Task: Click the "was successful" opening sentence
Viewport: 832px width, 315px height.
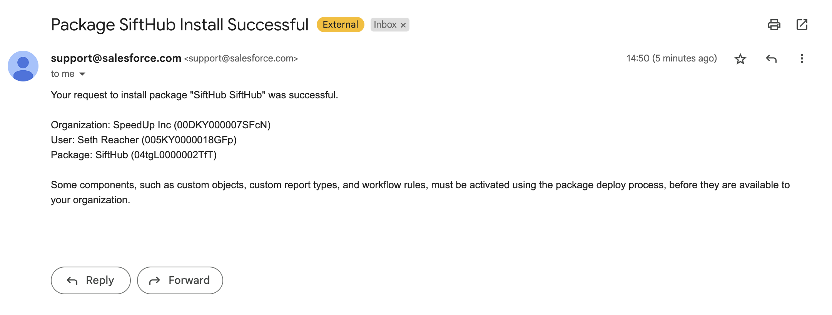Action: tap(194, 95)
